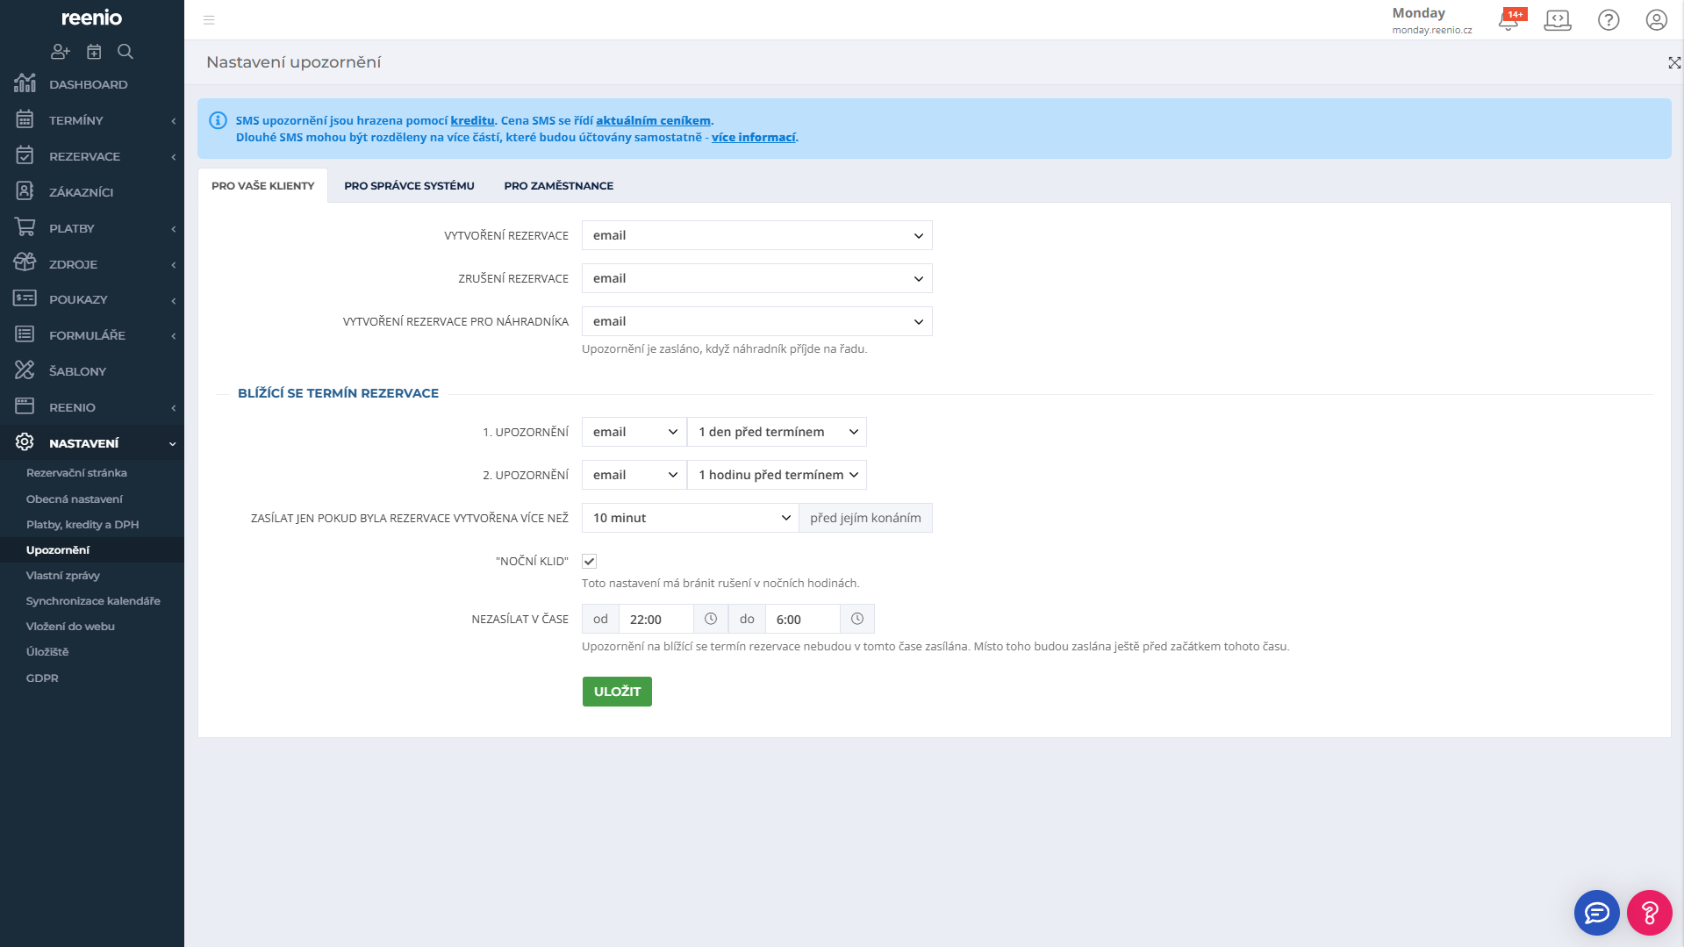This screenshot has width=1684, height=947.
Task: Open 2. upozornění email type dropdown
Action: coord(634,475)
